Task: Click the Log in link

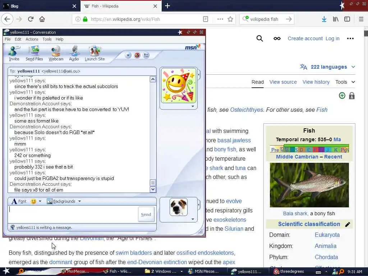Action: click(332, 38)
